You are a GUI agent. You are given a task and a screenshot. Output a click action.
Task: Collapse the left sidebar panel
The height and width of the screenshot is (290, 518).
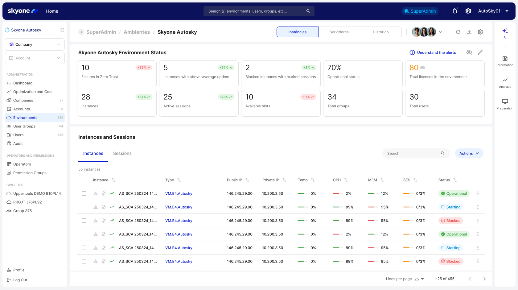[62, 30]
